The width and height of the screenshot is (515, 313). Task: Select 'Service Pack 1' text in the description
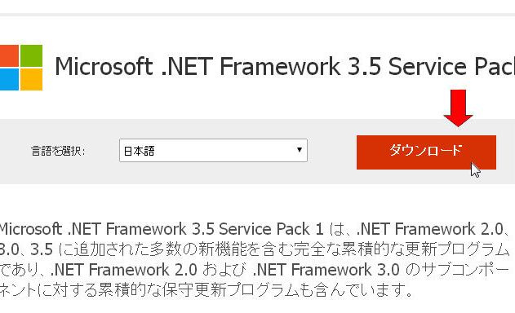pyautogui.click(x=271, y=229)
